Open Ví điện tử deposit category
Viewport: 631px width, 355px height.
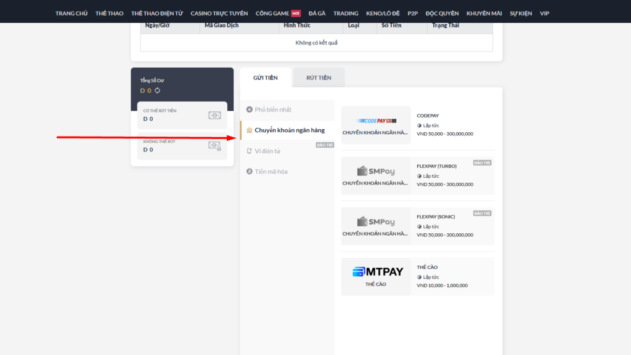pos(267,151)
